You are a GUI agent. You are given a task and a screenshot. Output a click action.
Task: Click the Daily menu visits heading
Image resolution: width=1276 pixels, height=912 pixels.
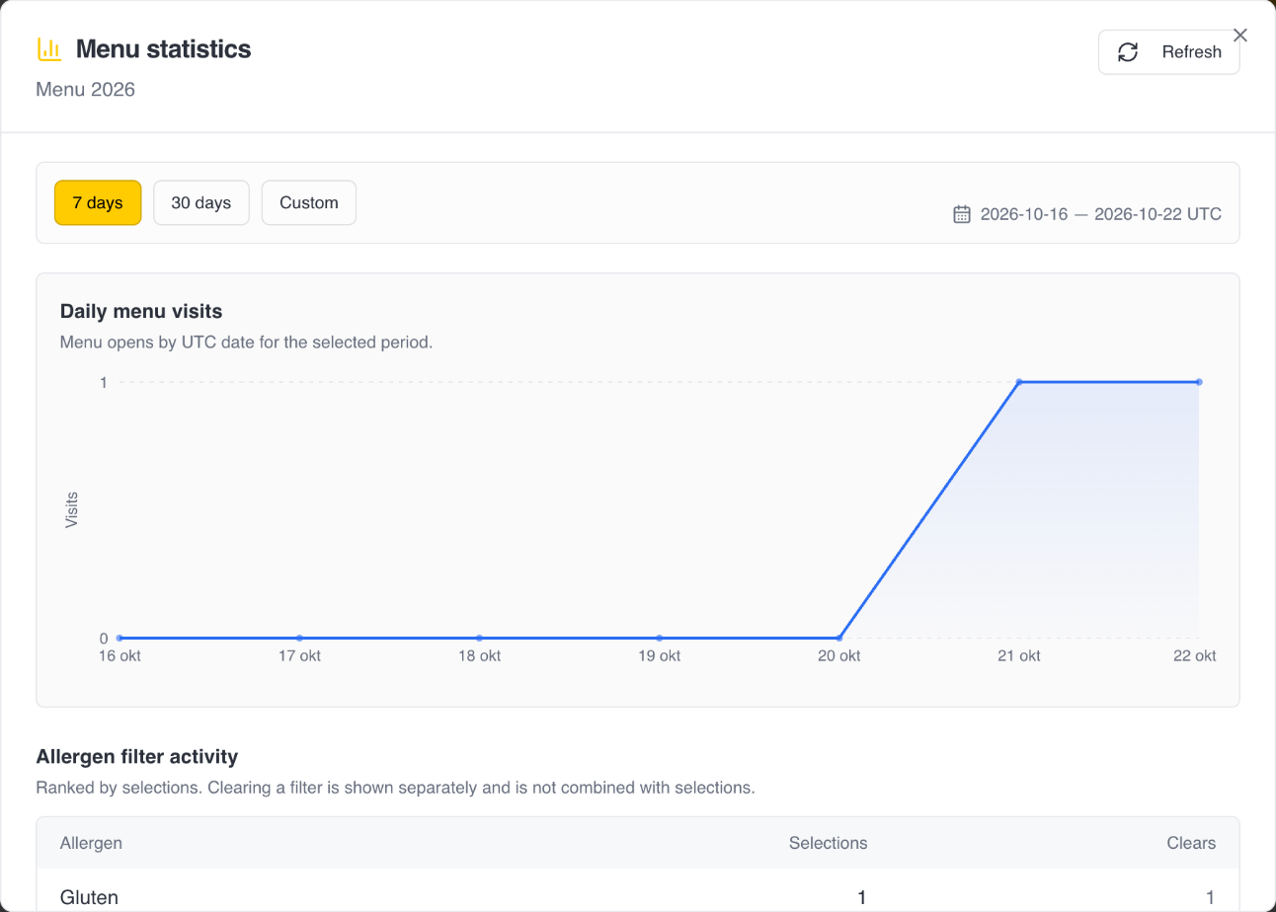[141, 311]
